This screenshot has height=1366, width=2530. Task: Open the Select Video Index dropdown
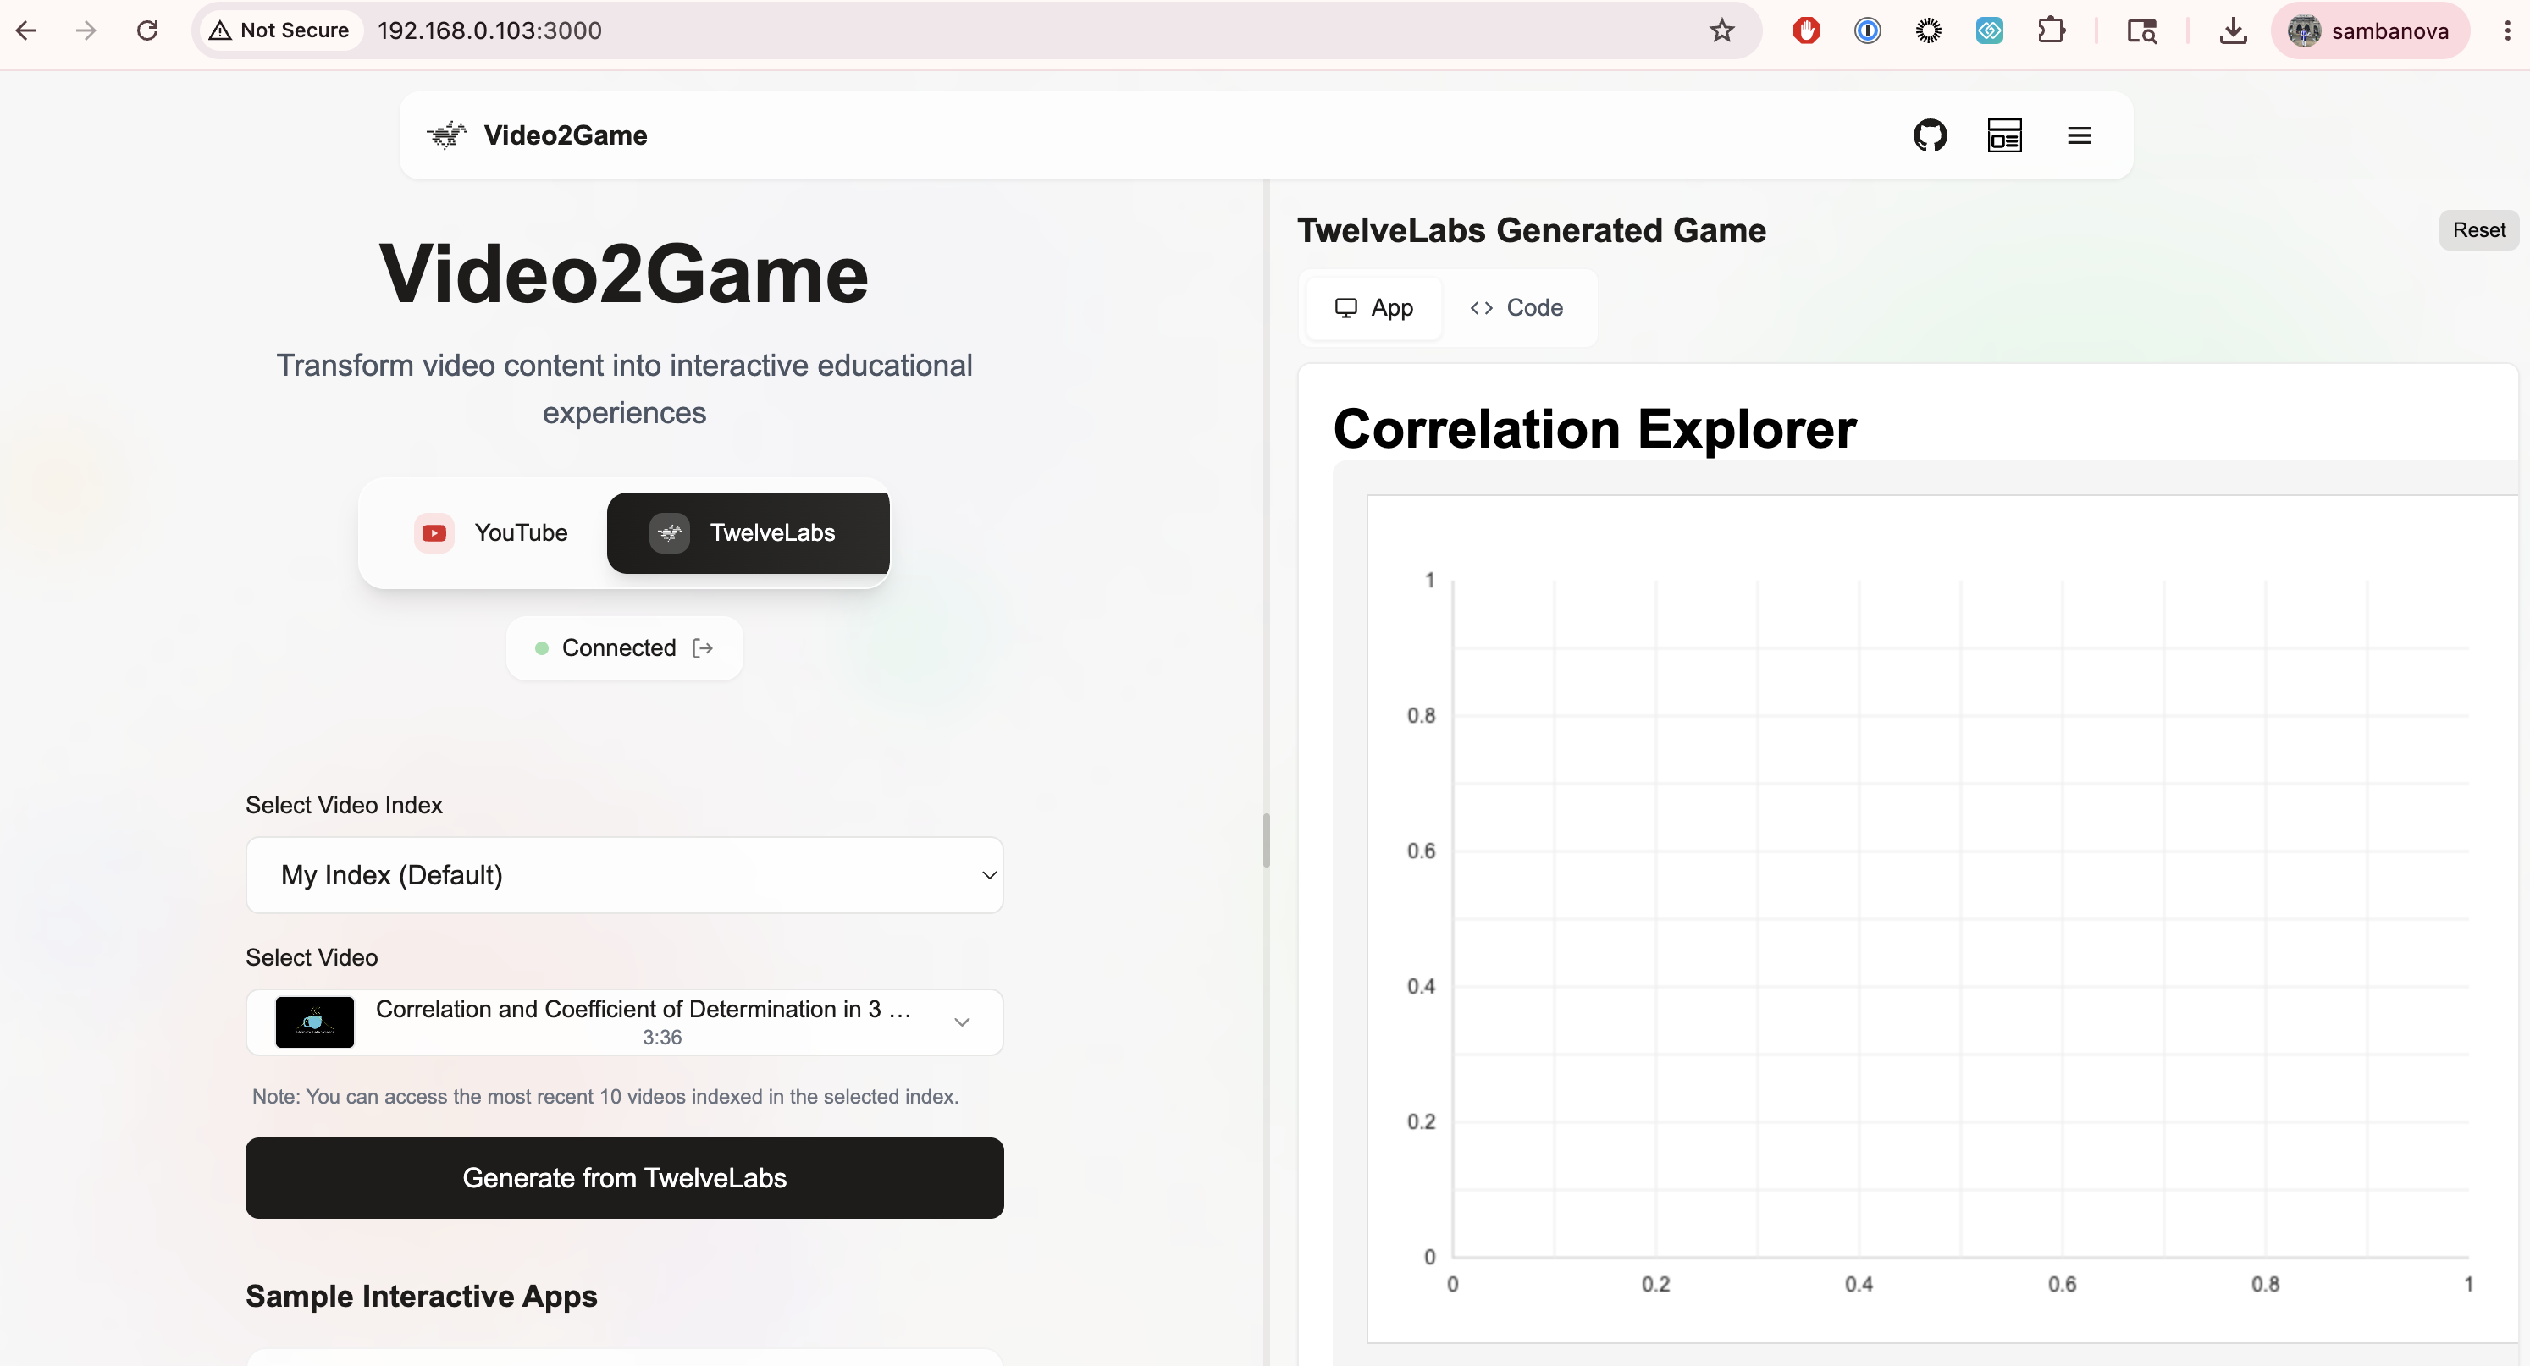coord(625,875)
